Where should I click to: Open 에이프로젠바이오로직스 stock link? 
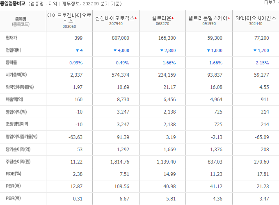(x=69, y=18)
